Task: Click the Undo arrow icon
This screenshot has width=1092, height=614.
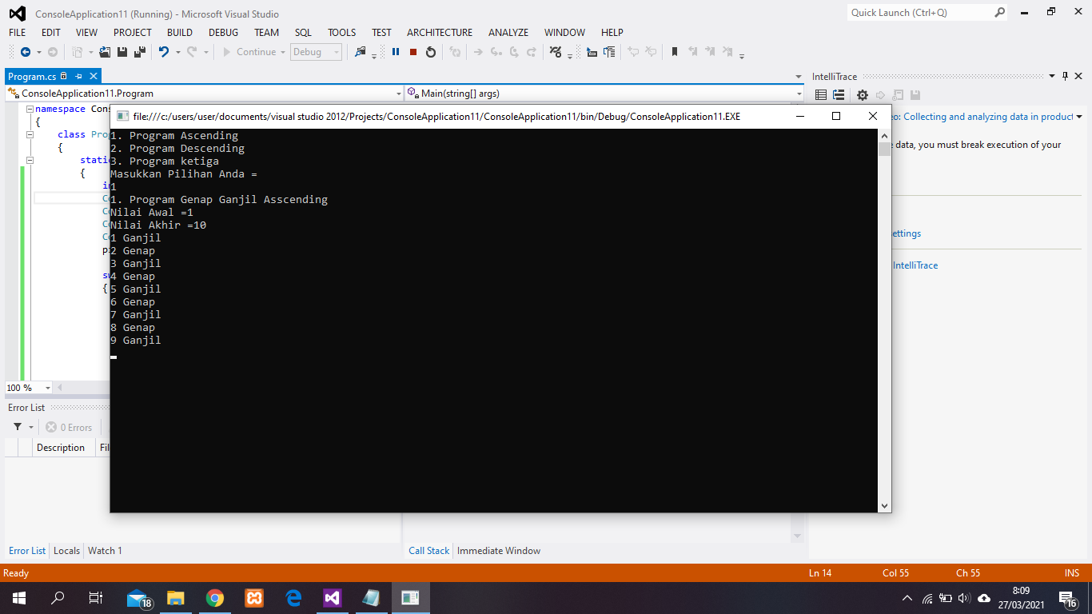Action: point(163,52)
